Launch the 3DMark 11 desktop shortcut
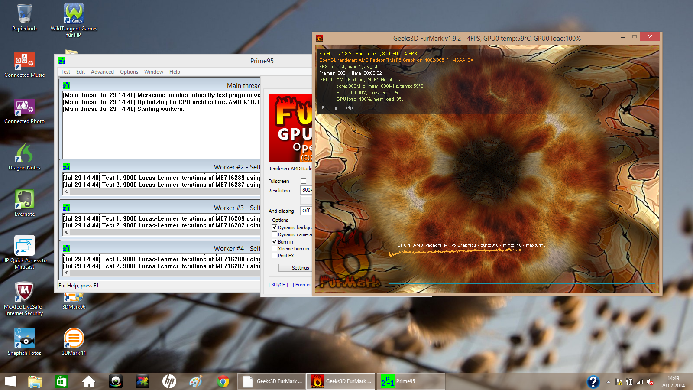 pyautogui.click(x=74, y=342)
